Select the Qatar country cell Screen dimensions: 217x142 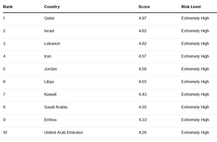point(49,18)
